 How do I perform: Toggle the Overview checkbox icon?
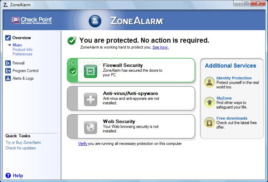(x=8, y=38)
